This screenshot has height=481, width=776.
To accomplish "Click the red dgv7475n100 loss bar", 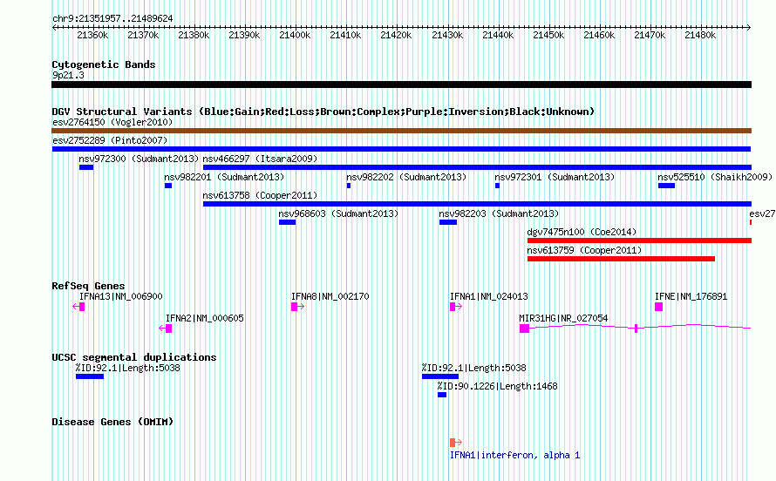I will pos(639,240).
